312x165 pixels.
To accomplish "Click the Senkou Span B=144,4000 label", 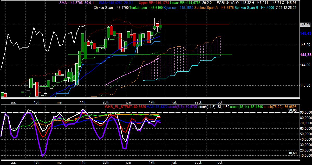I will pos(254,8).
